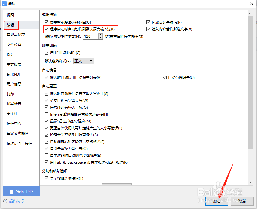Open the 操作技巧 link
The height and width of the screenshot is (209, 257).
click(x=16, y=201)
